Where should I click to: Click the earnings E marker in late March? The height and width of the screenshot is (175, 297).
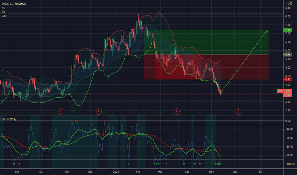click(x=177, y=111)
